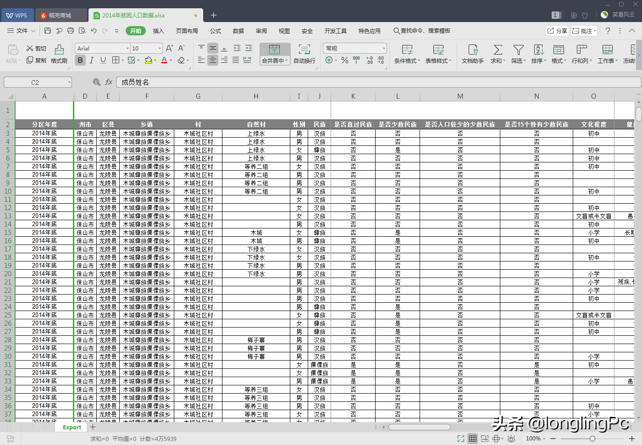This screenshot has width=642, height=445.
Task: Align text to the right
Action: [224, 60]
